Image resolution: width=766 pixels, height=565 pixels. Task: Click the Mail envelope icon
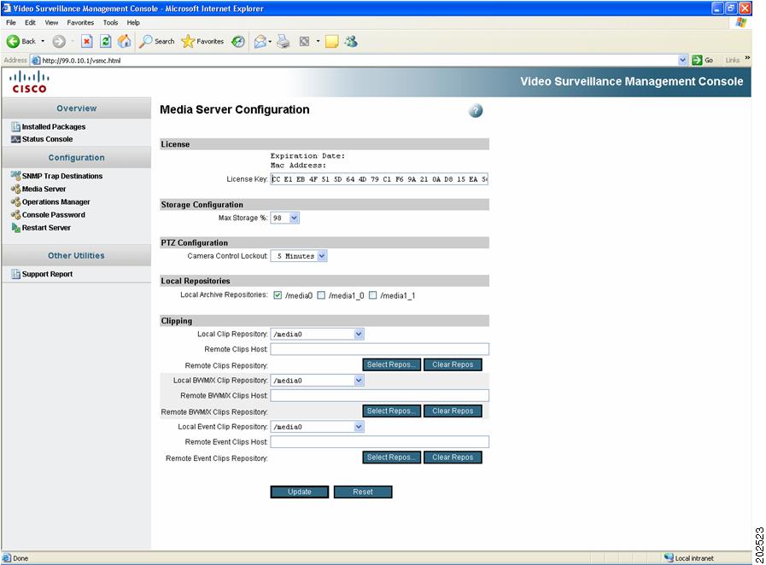tap(260, 42)
